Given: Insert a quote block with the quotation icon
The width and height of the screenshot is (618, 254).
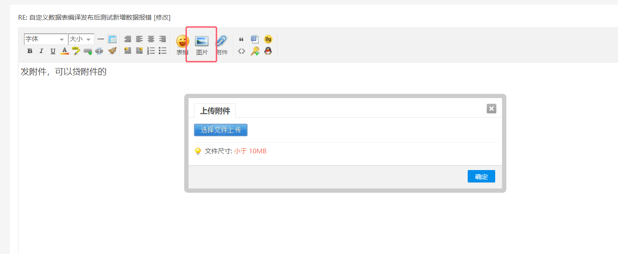Looking at the screenshot, I should 241,39.
